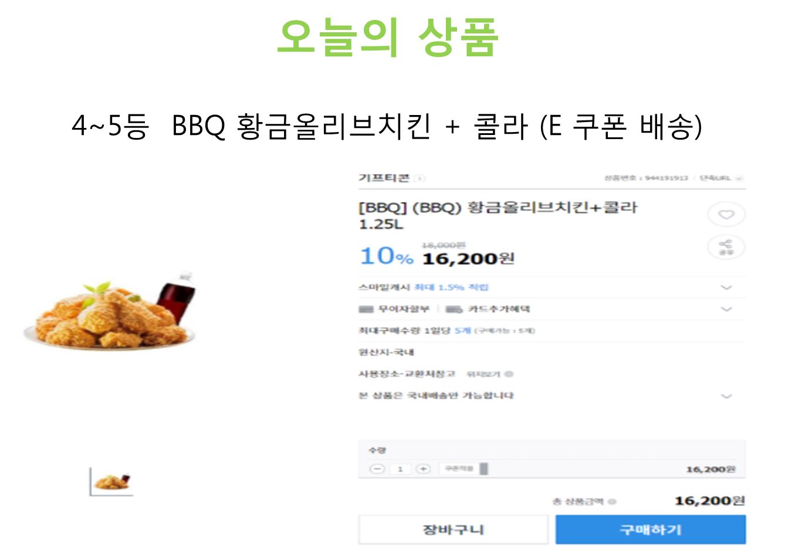
Task: Click the quantity input field
Action: tap(400, 469)
